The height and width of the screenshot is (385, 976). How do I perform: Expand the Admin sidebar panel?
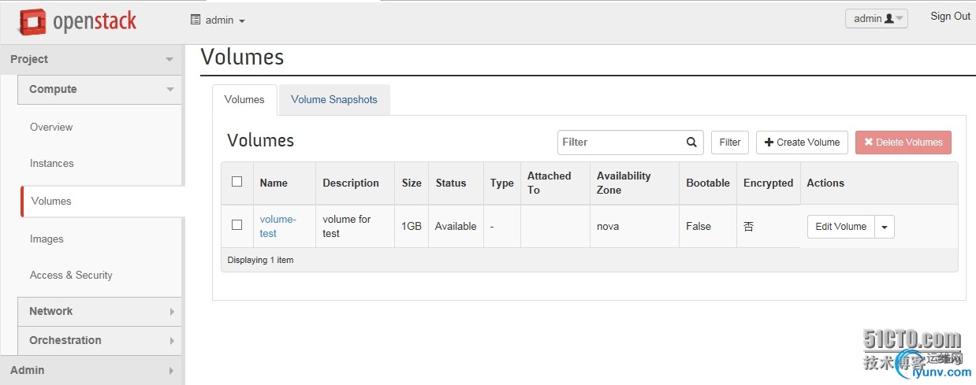pyautogui.click(x=92, y=370)
